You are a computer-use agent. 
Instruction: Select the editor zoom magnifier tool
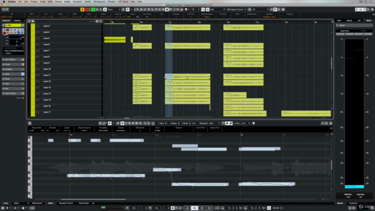pos(129,123)
